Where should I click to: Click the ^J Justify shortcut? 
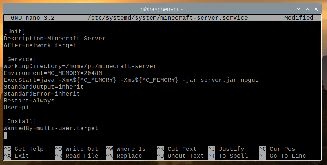pyautogui.click(x=226, y=149)
